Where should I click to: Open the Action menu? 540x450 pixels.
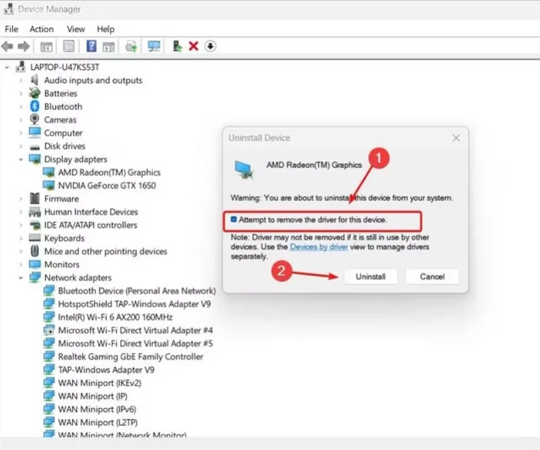pyautogui.click(x=42, y=29)
